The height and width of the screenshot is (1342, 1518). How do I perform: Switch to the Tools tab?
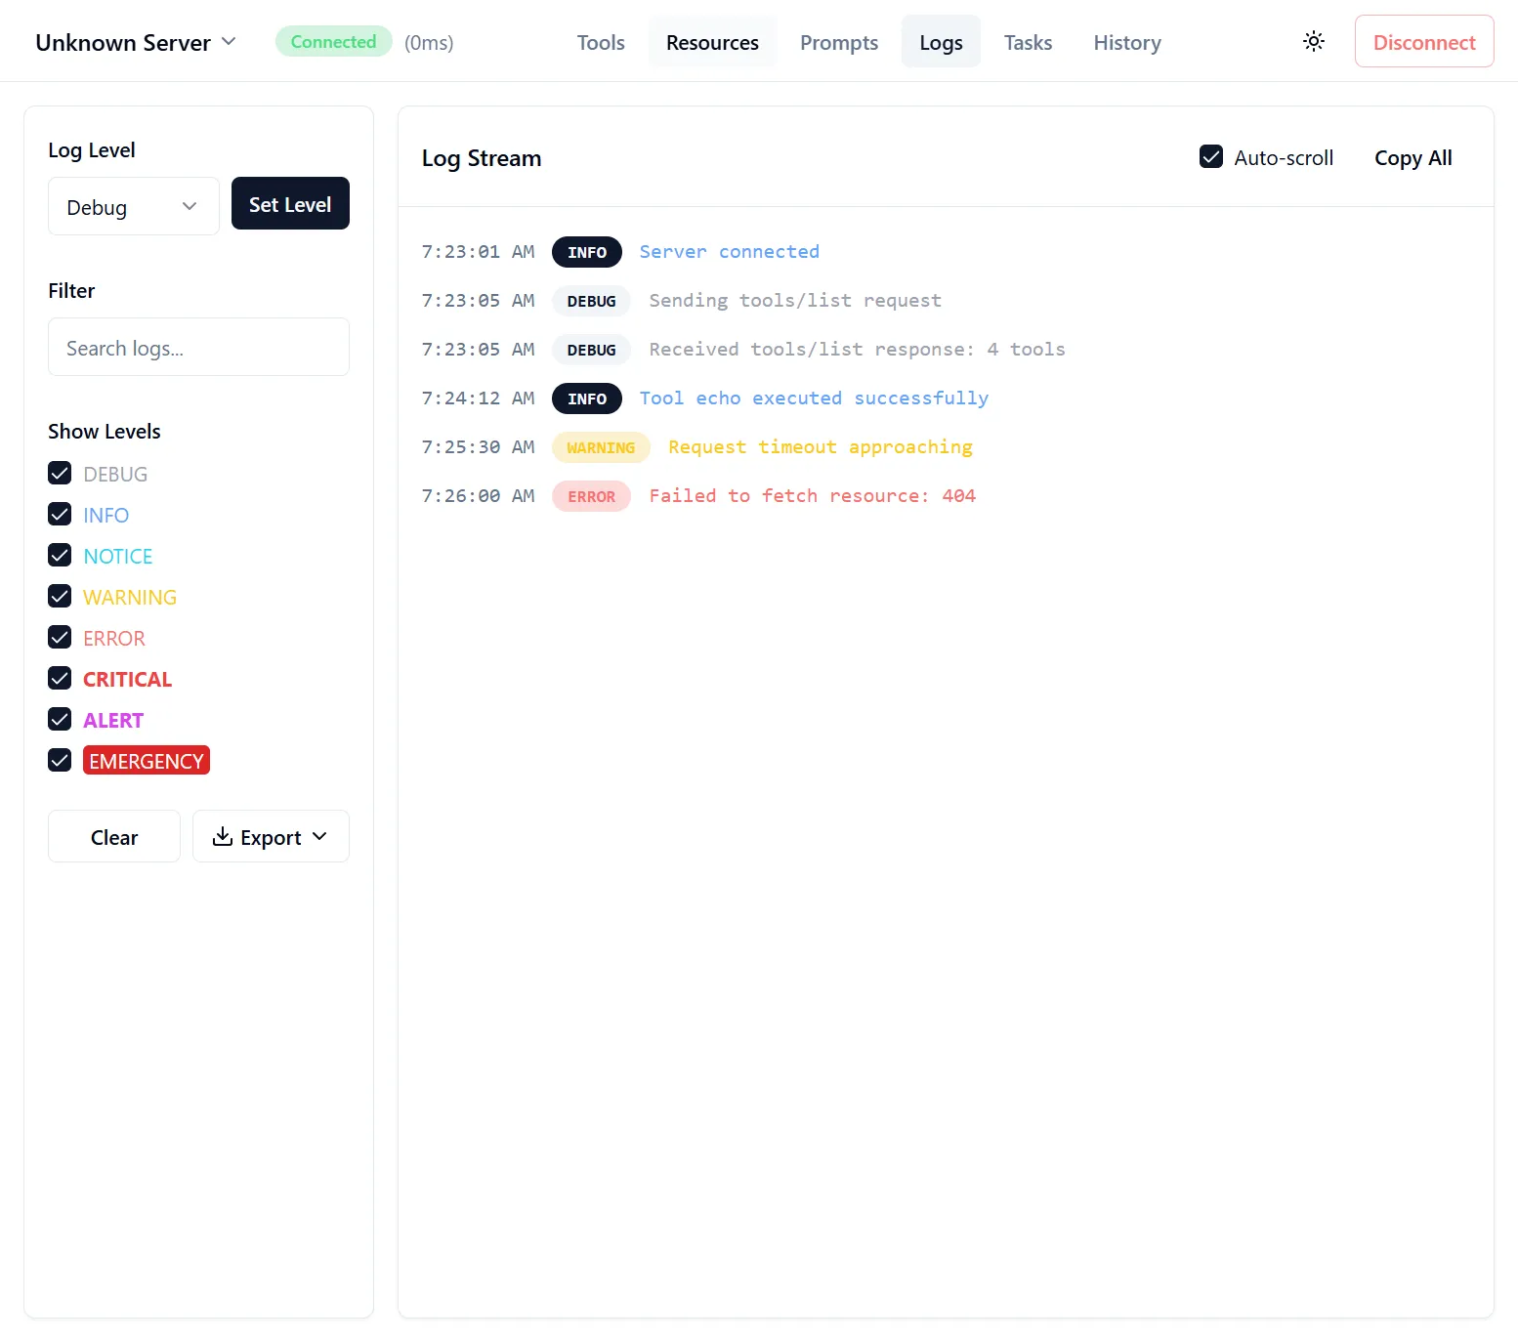pos(601,42)
